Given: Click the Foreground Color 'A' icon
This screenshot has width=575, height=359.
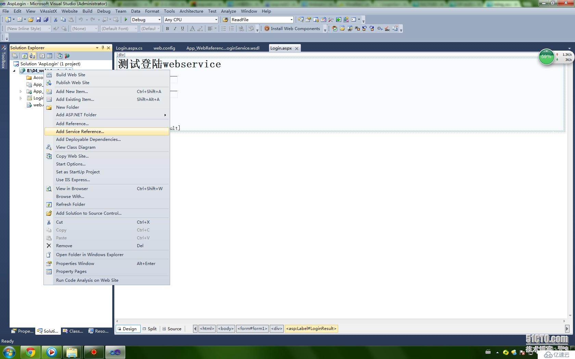Looking at the screenshot, I should tap(192, 28).
